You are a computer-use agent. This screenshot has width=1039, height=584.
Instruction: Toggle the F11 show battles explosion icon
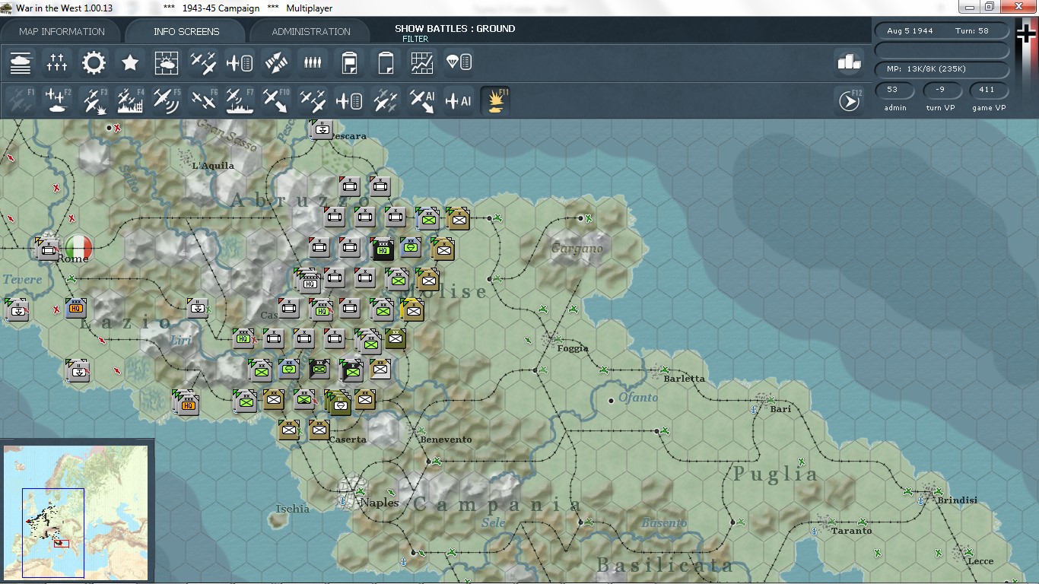[x=495, y=100]
